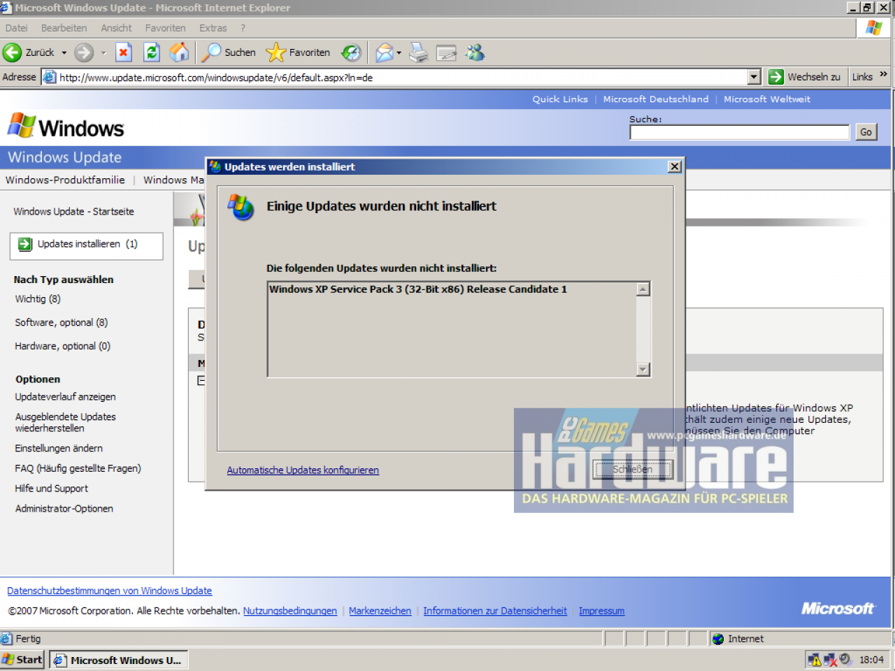Open the Datei menu

click(x=17, y=28)
